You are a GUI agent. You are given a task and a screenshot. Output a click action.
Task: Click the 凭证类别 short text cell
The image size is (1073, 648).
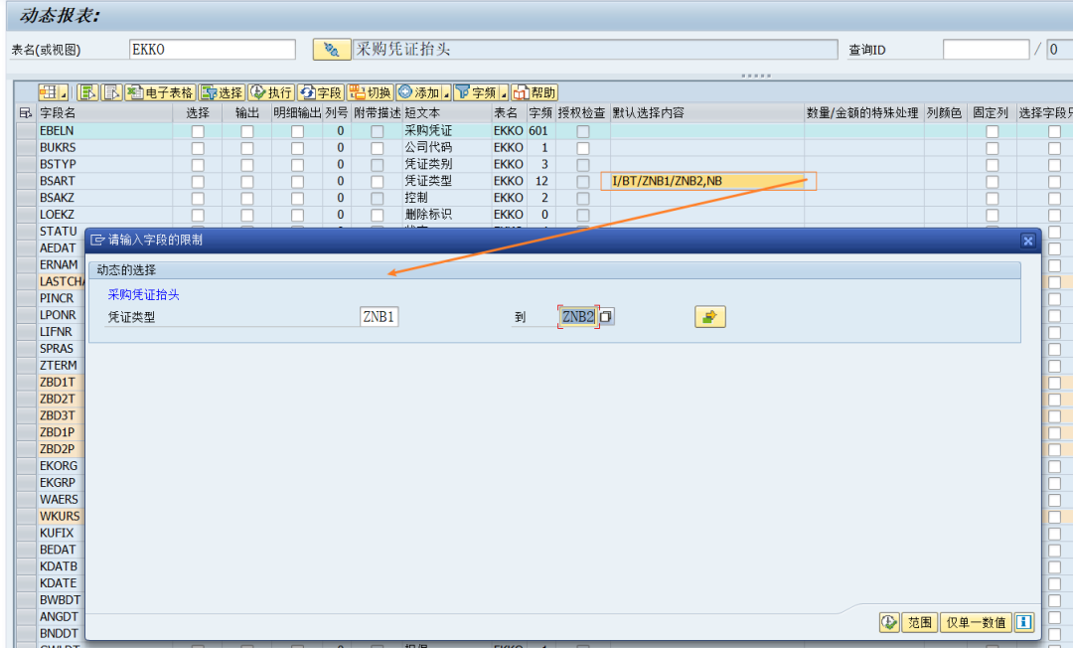click(x=447, y=164)
